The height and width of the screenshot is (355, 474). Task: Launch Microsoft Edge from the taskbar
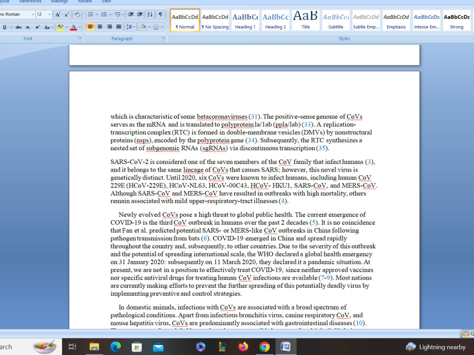point(116,347)
